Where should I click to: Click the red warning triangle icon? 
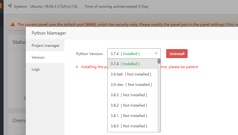pos(13,24)
